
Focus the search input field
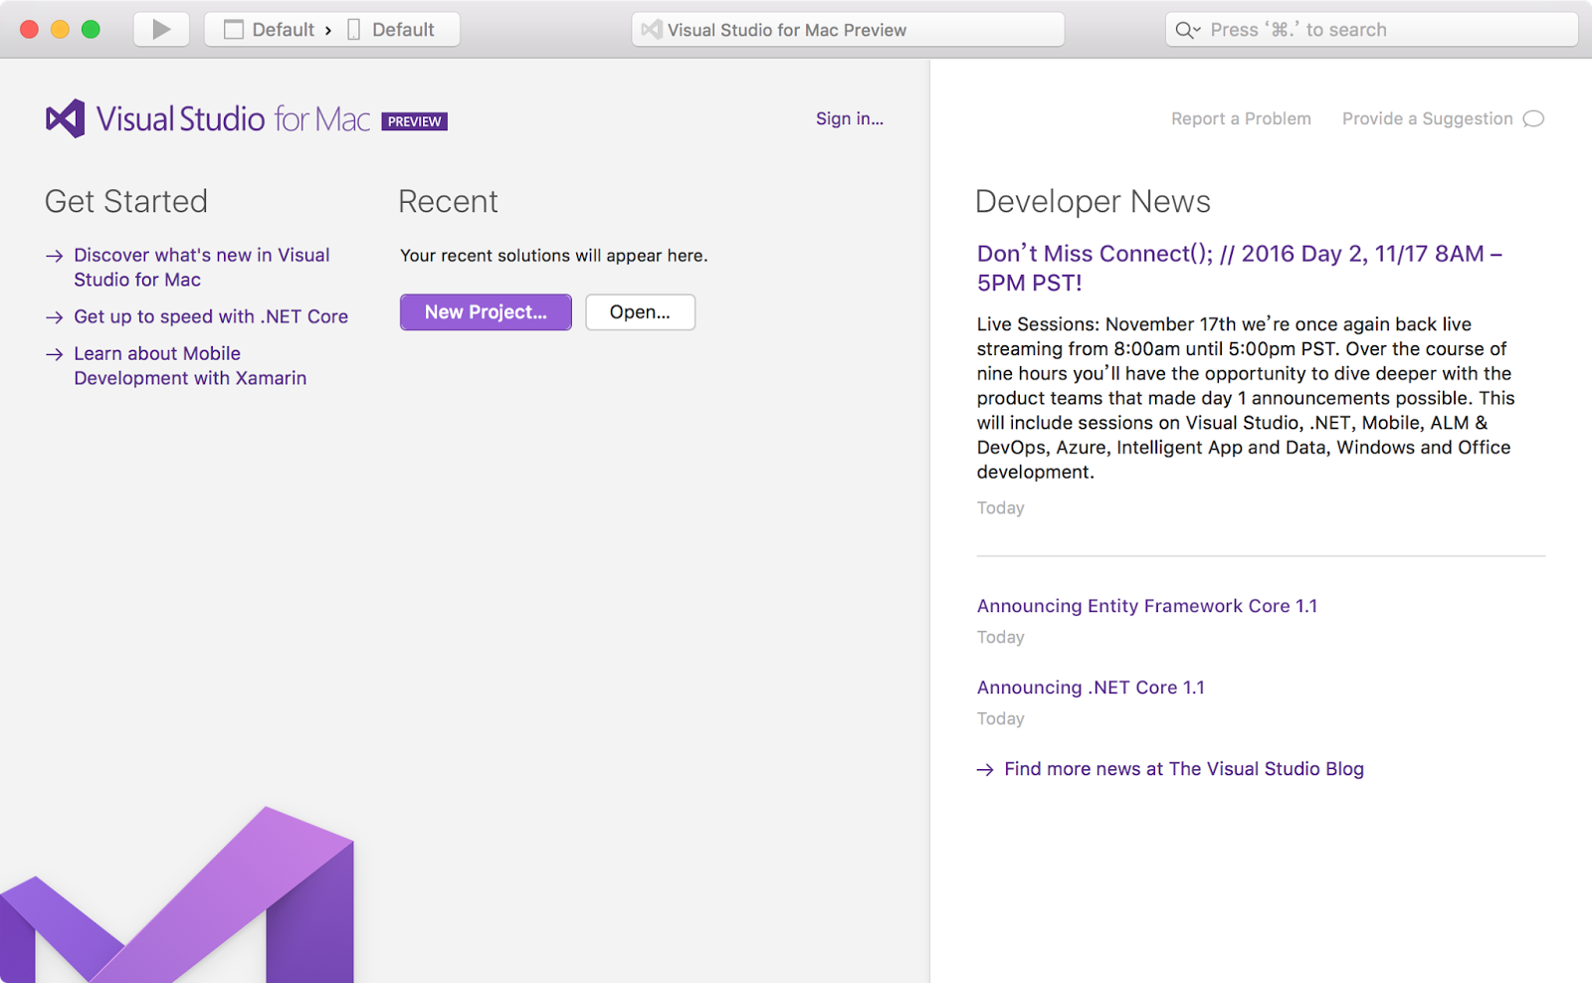pyautogui.click(x=1371, y=30)
